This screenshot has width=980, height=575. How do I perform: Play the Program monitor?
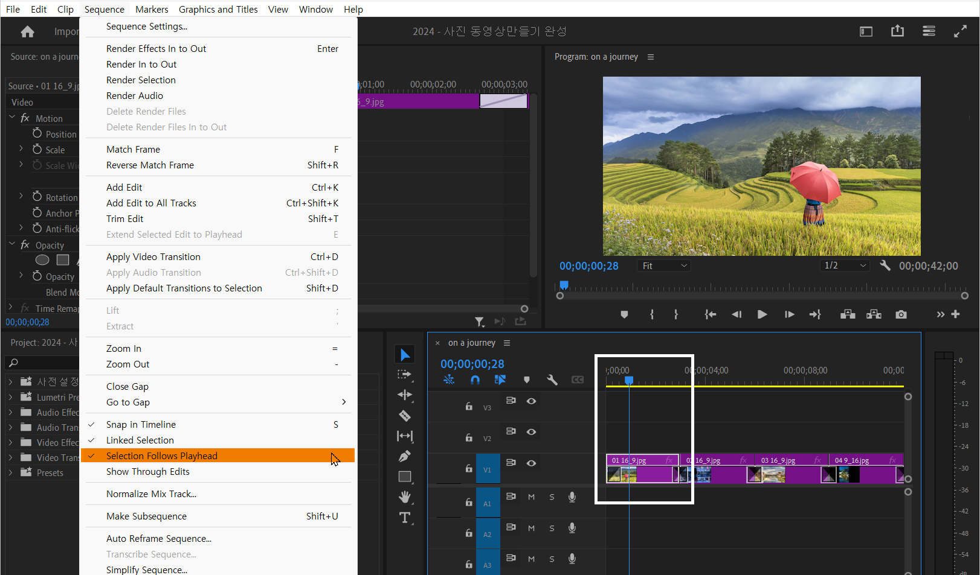tap(762, 314)
